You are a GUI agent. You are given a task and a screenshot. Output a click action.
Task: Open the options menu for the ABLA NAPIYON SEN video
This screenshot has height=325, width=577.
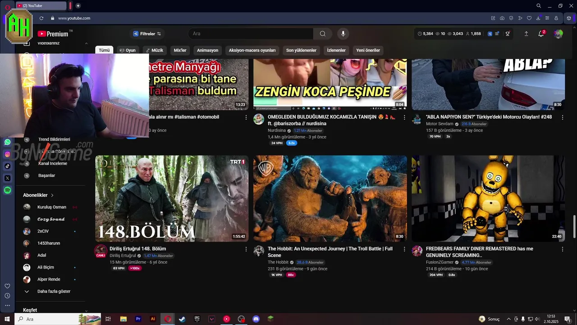563,117
